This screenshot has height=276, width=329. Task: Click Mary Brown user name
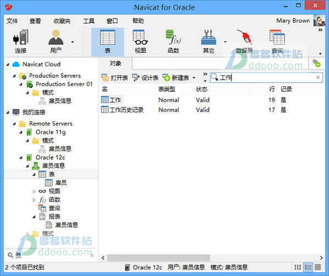pyautogui.click(x=293, y=20)
